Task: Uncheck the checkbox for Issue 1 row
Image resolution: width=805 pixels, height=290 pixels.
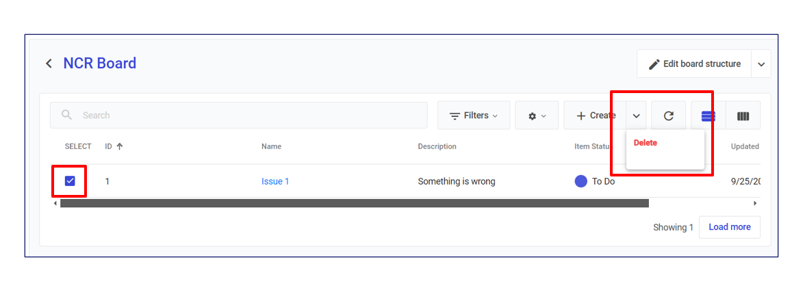Action: tap(70, 181)
